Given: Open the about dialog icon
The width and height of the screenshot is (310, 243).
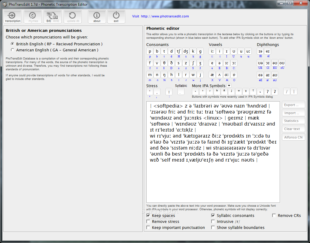Looking at the screenshot, I should (x=97, y=17).
